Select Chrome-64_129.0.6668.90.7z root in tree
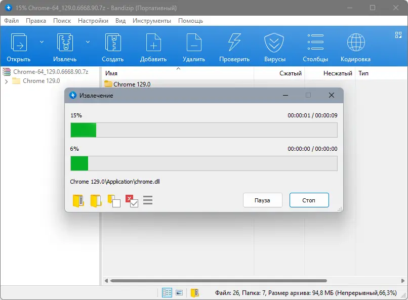The width and height of the screenshot is (408, 300). [51, 72]
